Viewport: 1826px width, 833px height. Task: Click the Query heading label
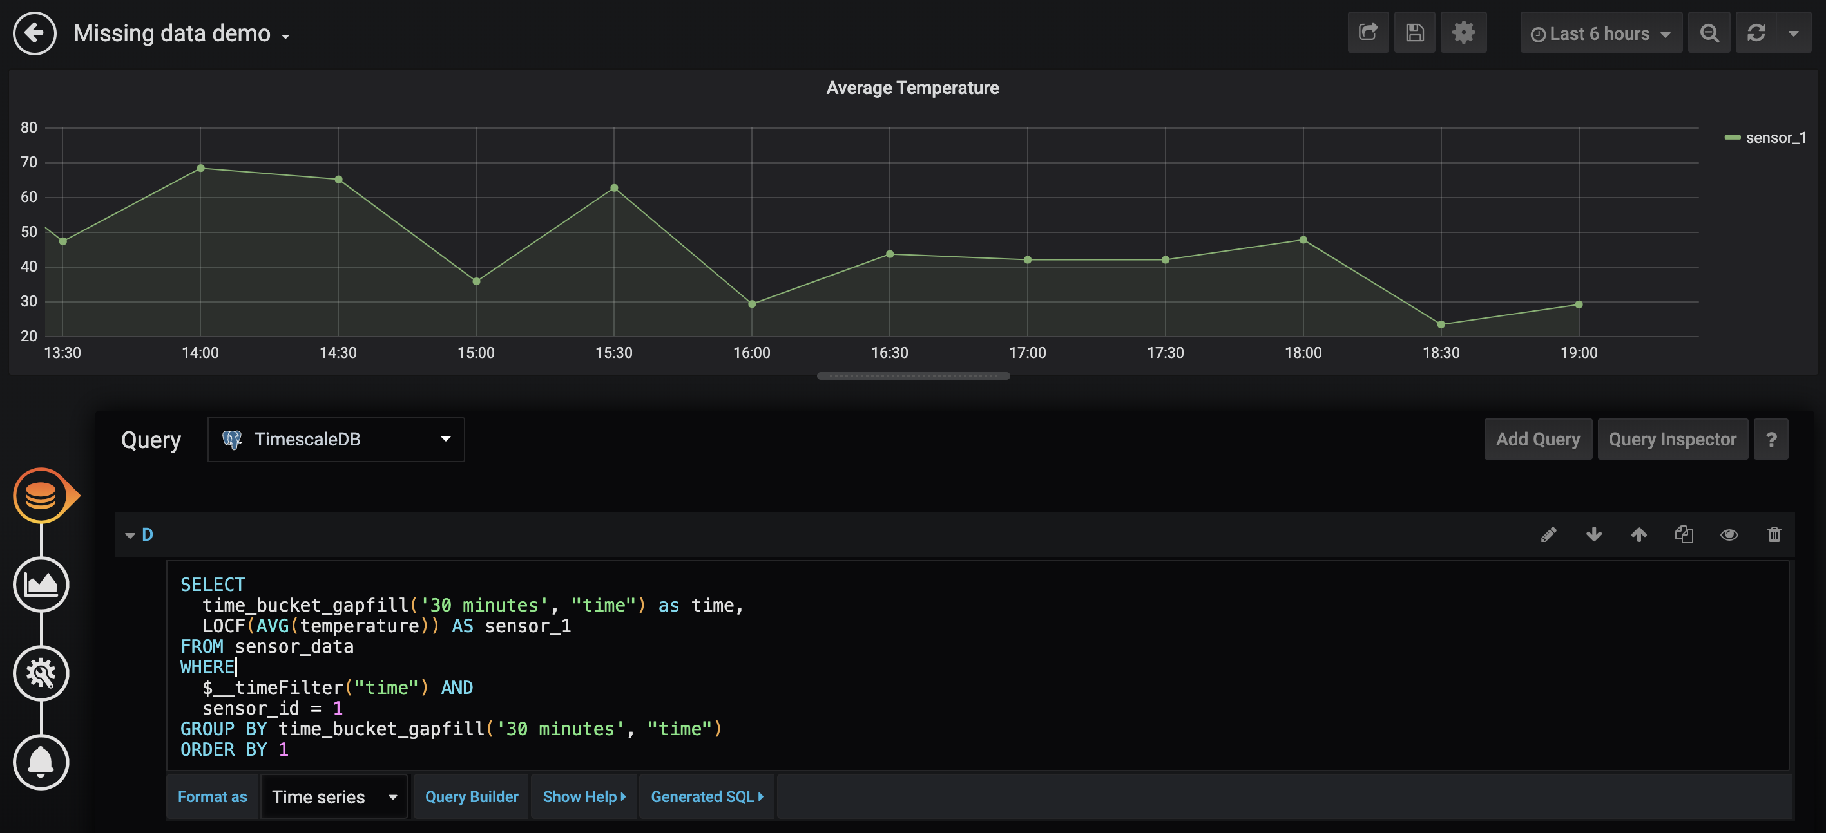point(151,440)
